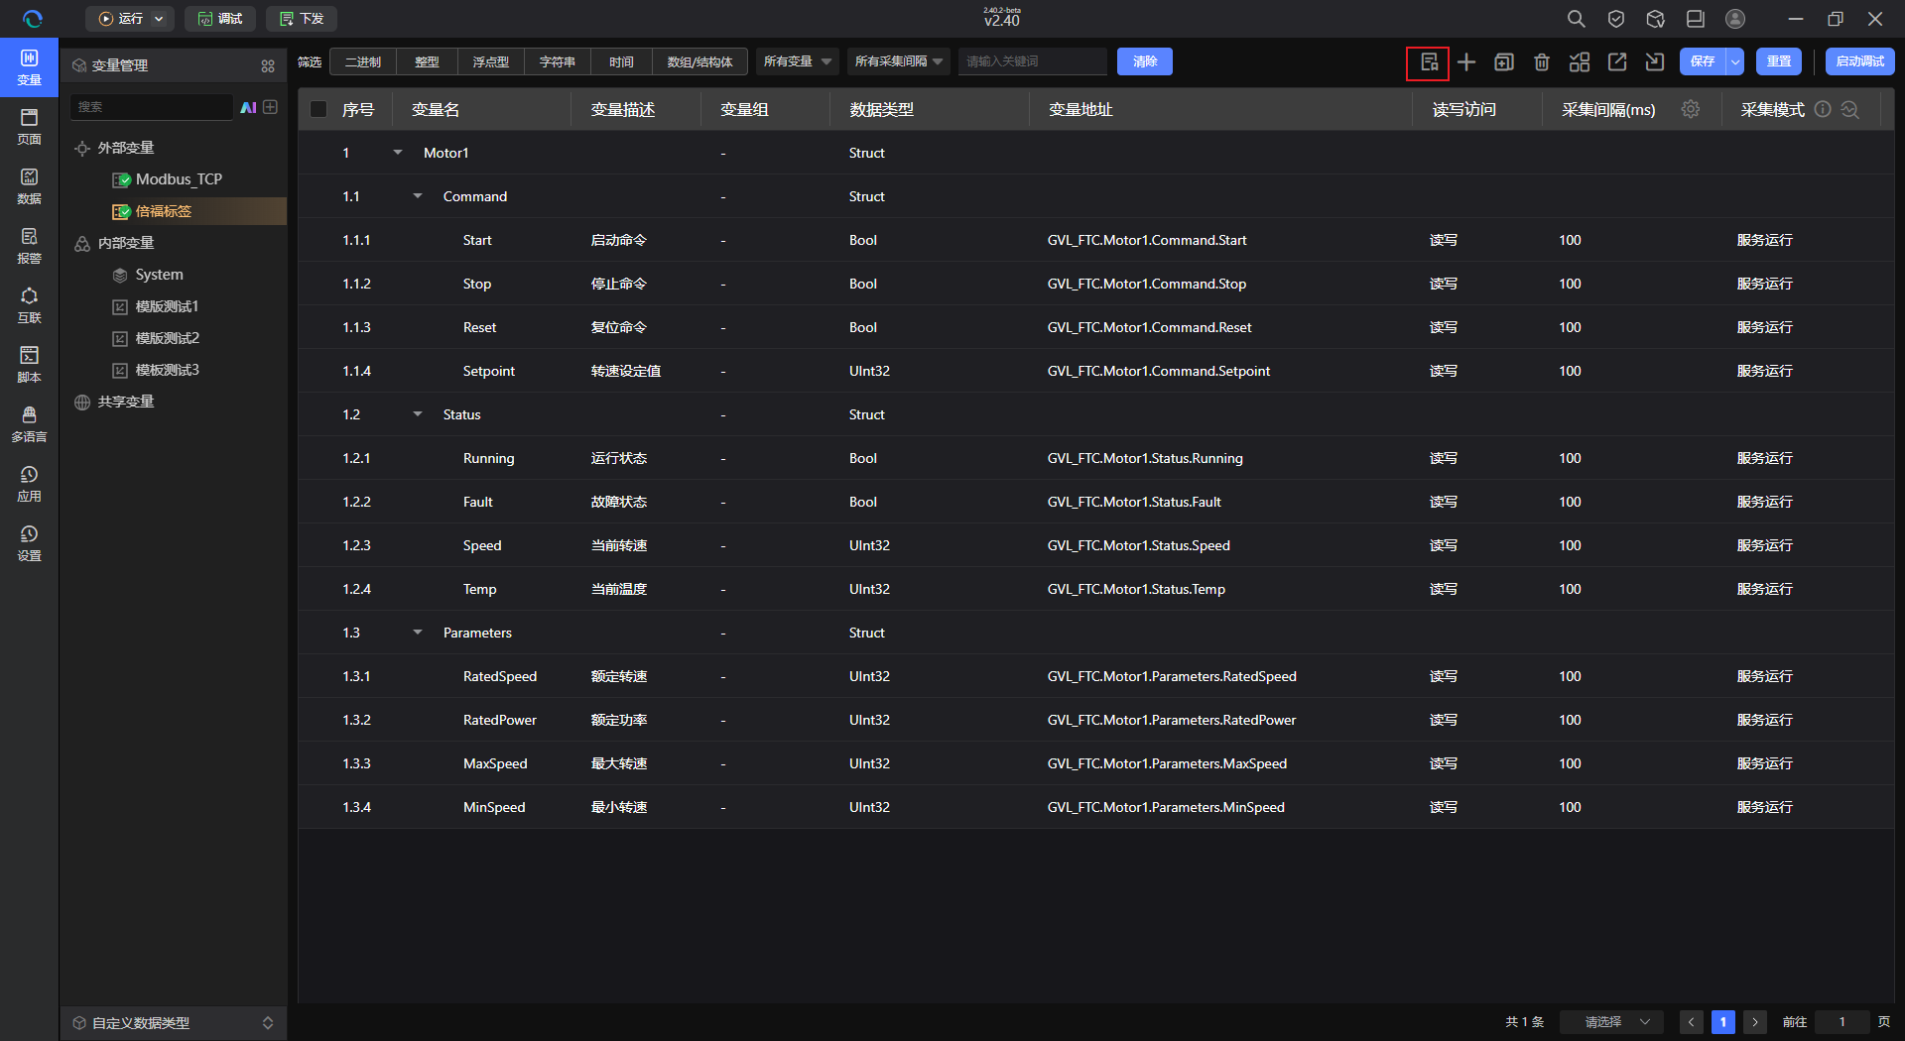
Task: Click the shield check icon in title bar
Action: [x=1616, y=19]
